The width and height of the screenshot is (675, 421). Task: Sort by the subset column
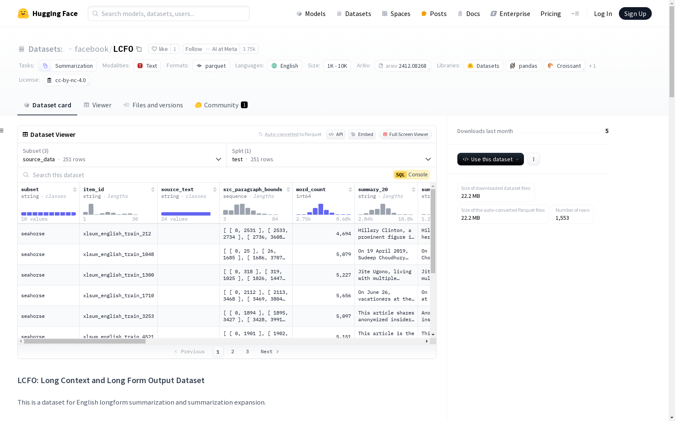(75, 189)
